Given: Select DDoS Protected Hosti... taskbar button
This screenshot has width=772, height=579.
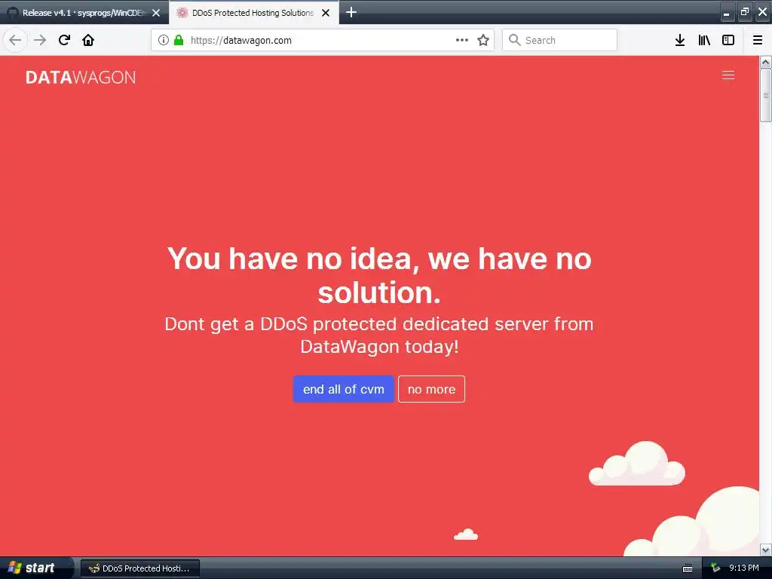Looking at the screenshot, I should pyautogui.click(x=139, y=568).
